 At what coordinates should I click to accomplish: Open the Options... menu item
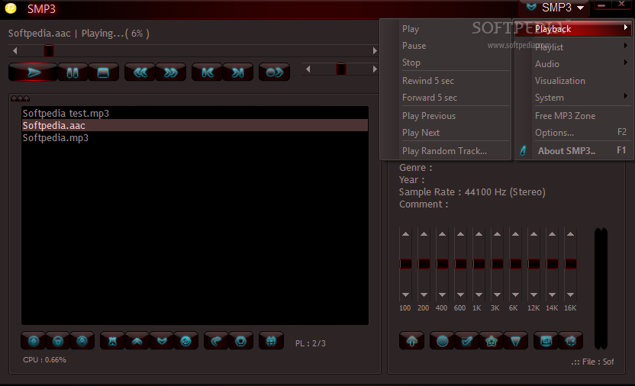point(572,132)
